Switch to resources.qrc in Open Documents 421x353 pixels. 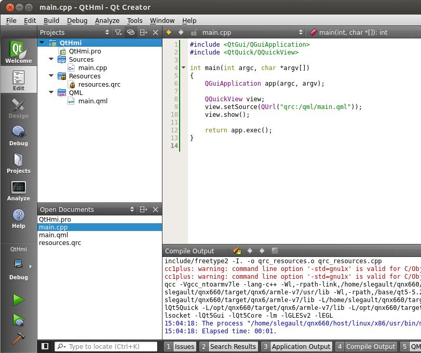pos(100,242)
